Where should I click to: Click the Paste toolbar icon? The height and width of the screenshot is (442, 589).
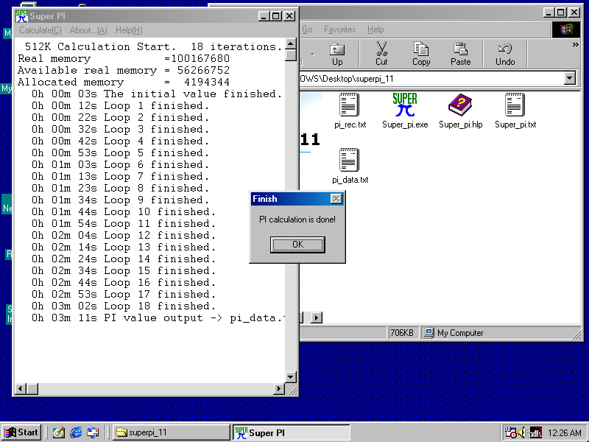[461, 54]
